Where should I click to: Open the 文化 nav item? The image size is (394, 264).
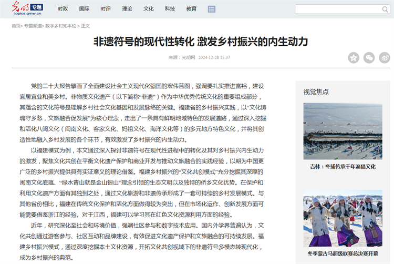pyautogui.click(x=149, y=9)
